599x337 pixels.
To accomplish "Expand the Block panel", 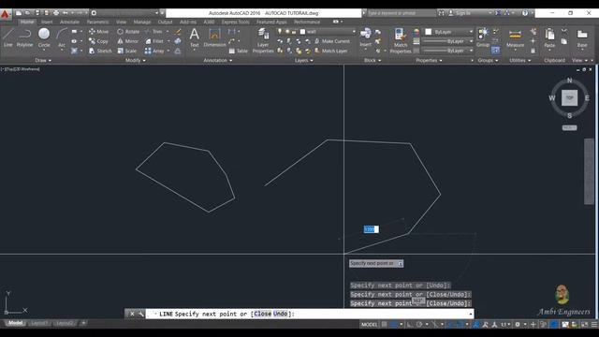I will point(373,60).
